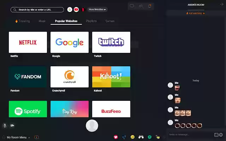Viewport: 226px width, 141px height.
Task: Open the emoji picker in chat
Action: coord(221,135)
